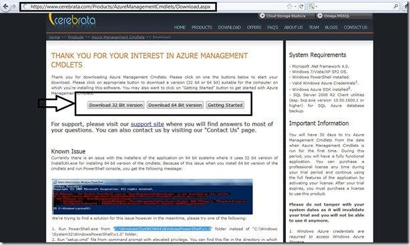
Task: Click the Windows Azure SDK installed requirement
Action: (320, 89)
